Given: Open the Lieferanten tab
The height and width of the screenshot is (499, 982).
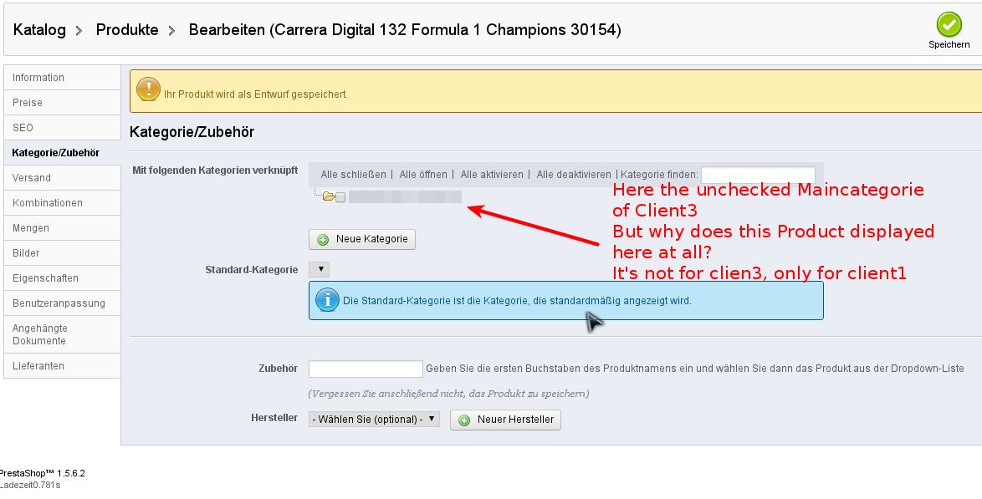Looking at the screenshot, I should click(62, 365).
